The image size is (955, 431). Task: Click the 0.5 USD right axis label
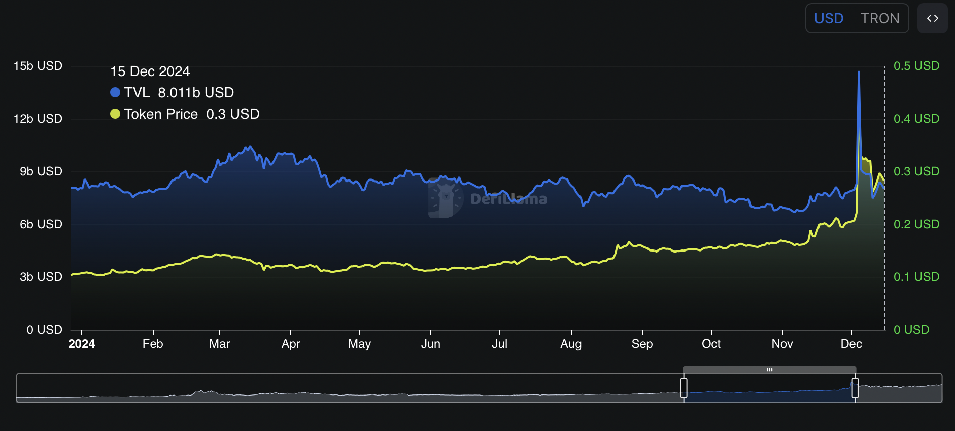[x=916, y=66]
